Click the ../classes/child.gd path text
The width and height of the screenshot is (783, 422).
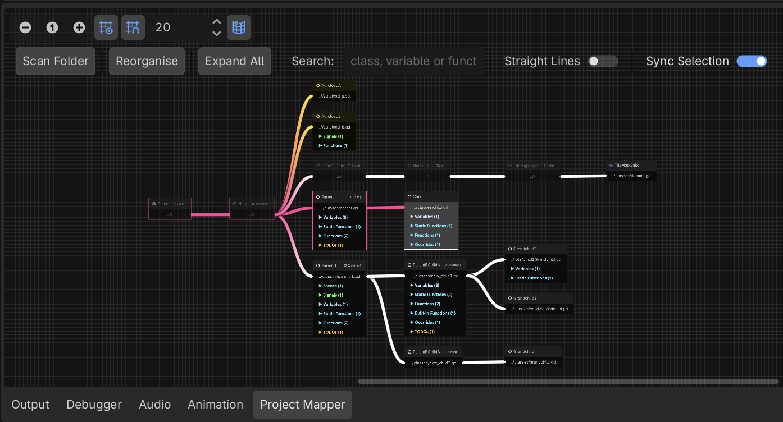[x=430, y=207]
